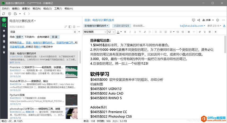Open the Help menu 帮助(H)
This screenshot has height=123, width=227.
tap(69, 8)
